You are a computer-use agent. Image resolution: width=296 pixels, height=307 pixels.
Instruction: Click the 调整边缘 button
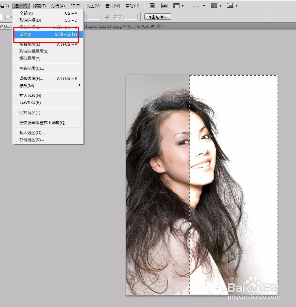coord(157,16)
